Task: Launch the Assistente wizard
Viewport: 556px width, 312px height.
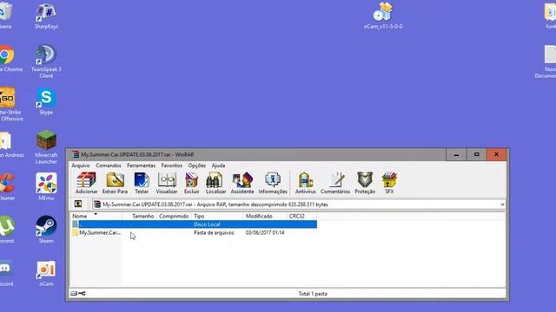Action: click(242, 183)
